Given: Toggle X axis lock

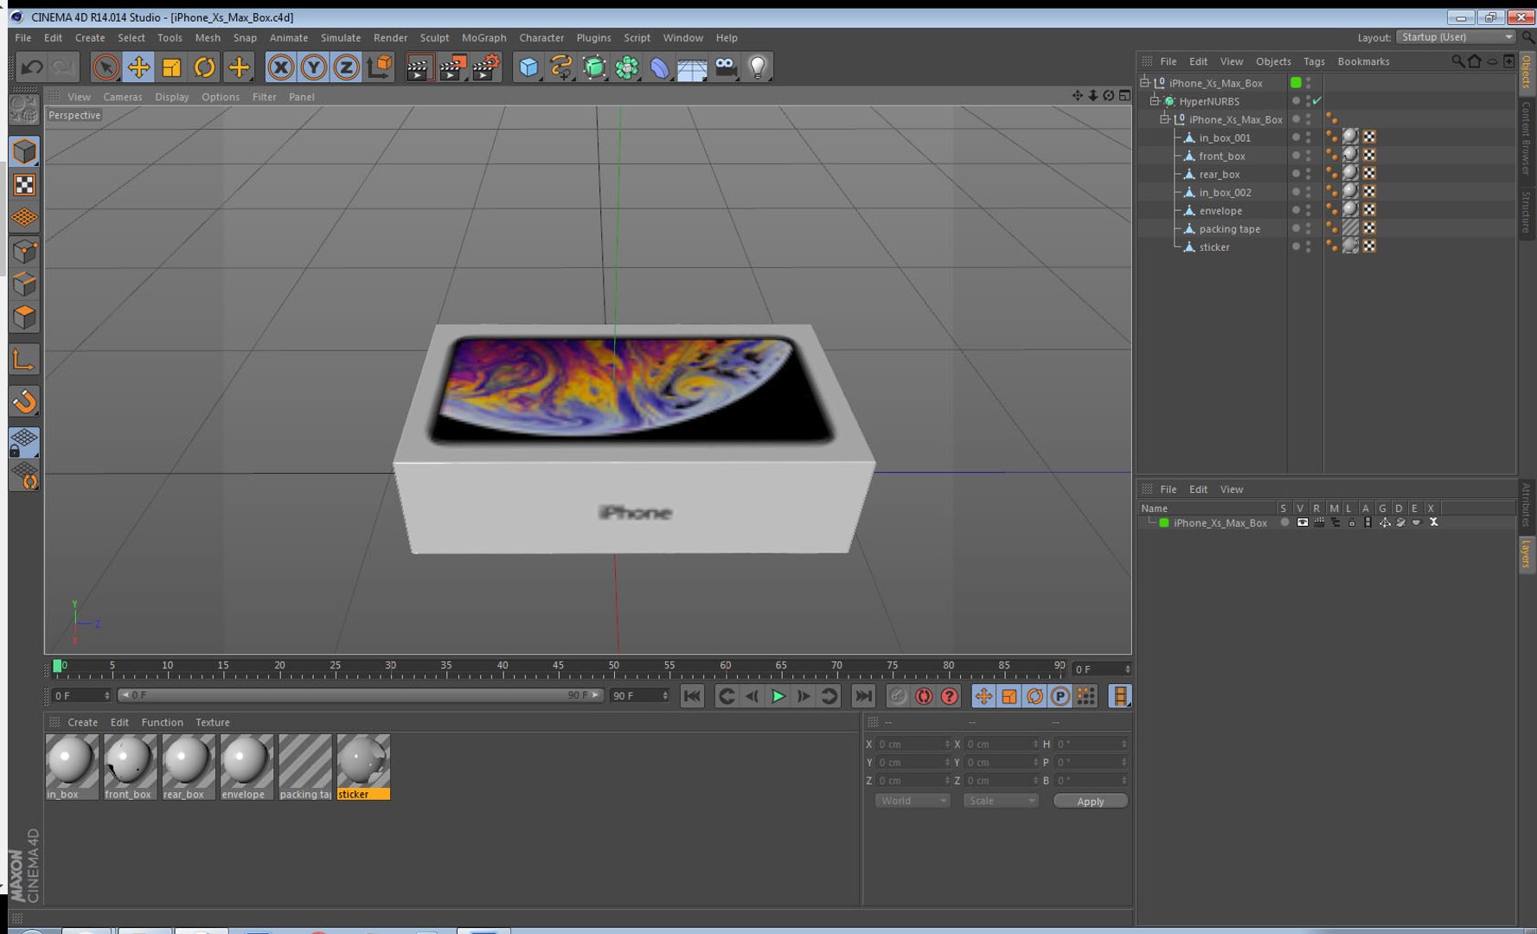Looking at the screenshot, I should tap(279, 67).
